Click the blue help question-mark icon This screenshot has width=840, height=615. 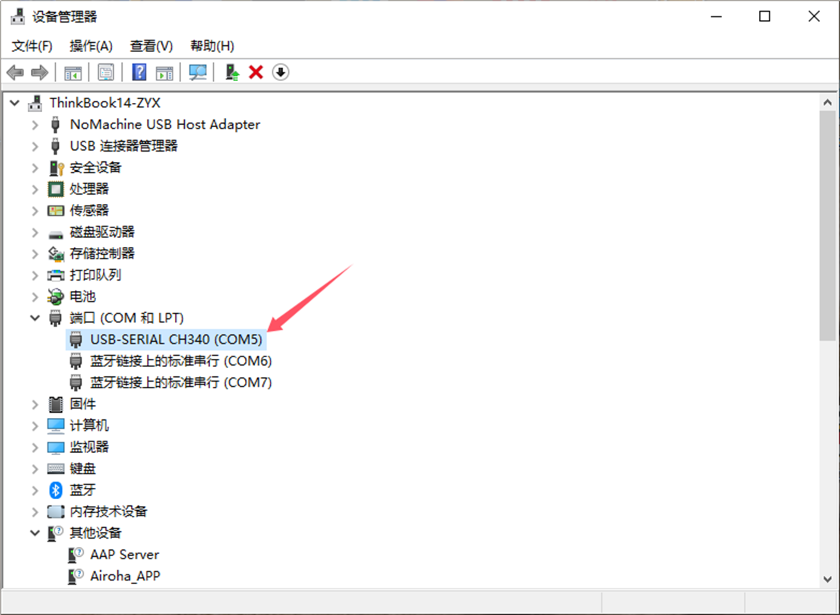pyautogui.click(x=139, y=72)
